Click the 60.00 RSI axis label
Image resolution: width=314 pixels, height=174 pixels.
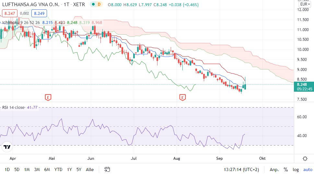(302, 117)
